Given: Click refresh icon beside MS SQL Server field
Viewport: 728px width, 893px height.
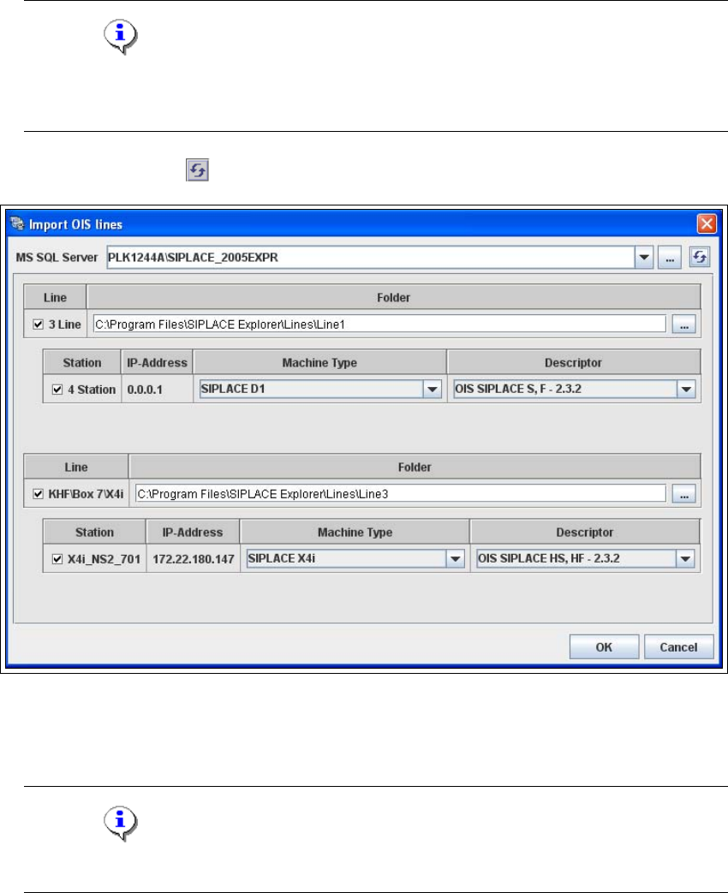Looking at the screenshot, I should (x=700, y=257).
